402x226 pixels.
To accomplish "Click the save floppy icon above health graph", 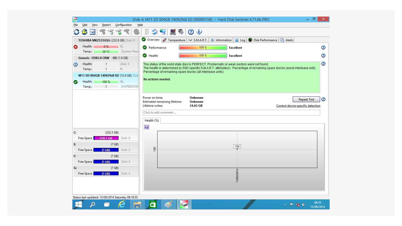I will point(147,127).
